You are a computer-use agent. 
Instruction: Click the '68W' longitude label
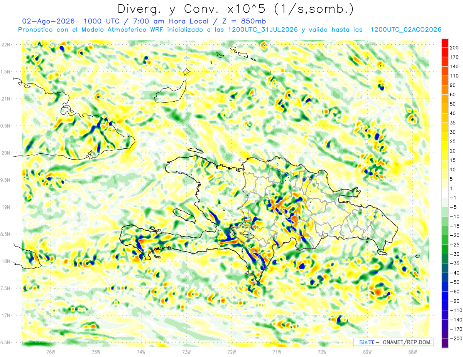412,352
